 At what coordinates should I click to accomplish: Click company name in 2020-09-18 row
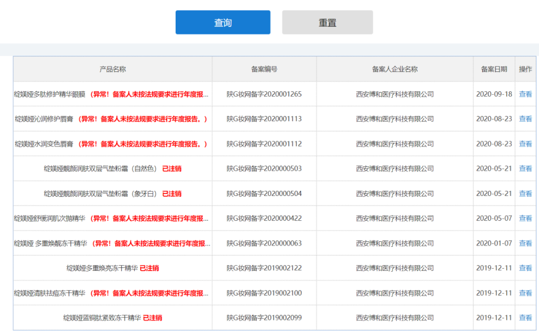click(395, 94)
